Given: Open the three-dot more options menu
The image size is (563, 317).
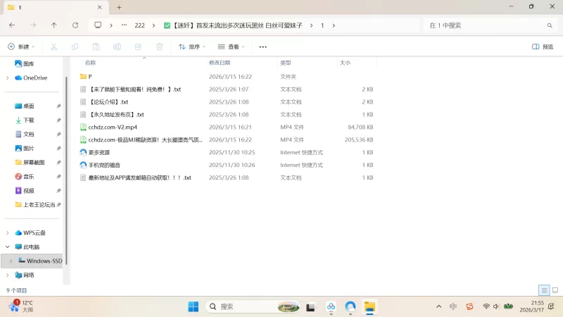Looking at the screenshot, I should pyautogui.click(x=263, y=46).
